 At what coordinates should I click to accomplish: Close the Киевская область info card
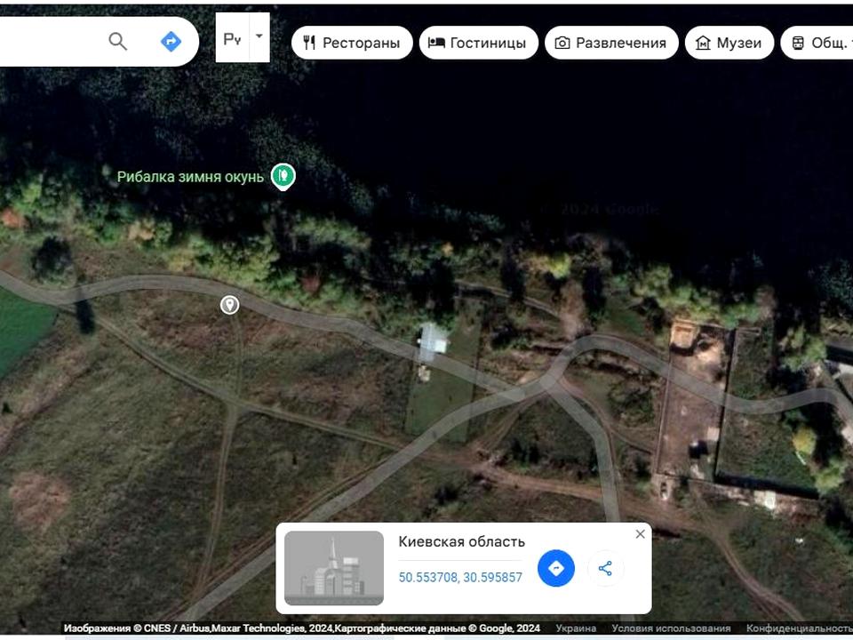click(x=640, y=534)
